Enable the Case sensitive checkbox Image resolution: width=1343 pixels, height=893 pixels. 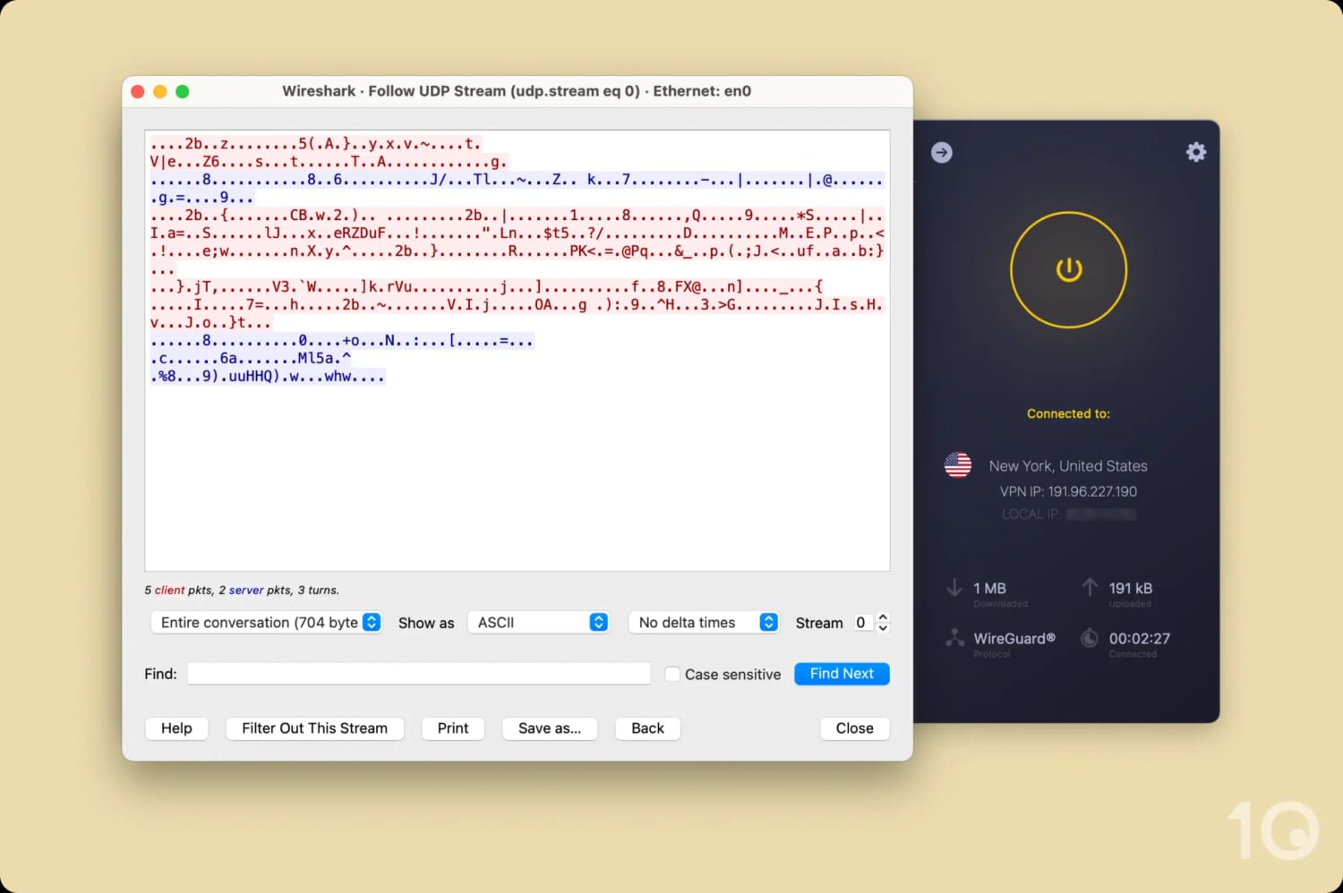672,674
